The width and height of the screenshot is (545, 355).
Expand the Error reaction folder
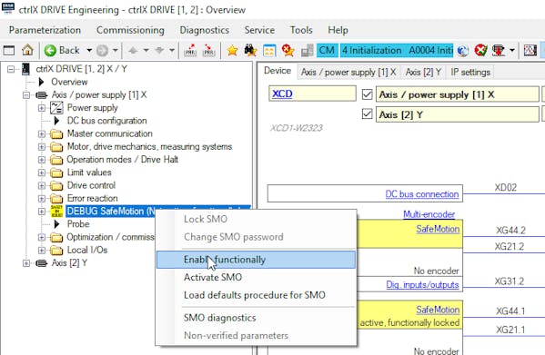(x=42, y=198)
